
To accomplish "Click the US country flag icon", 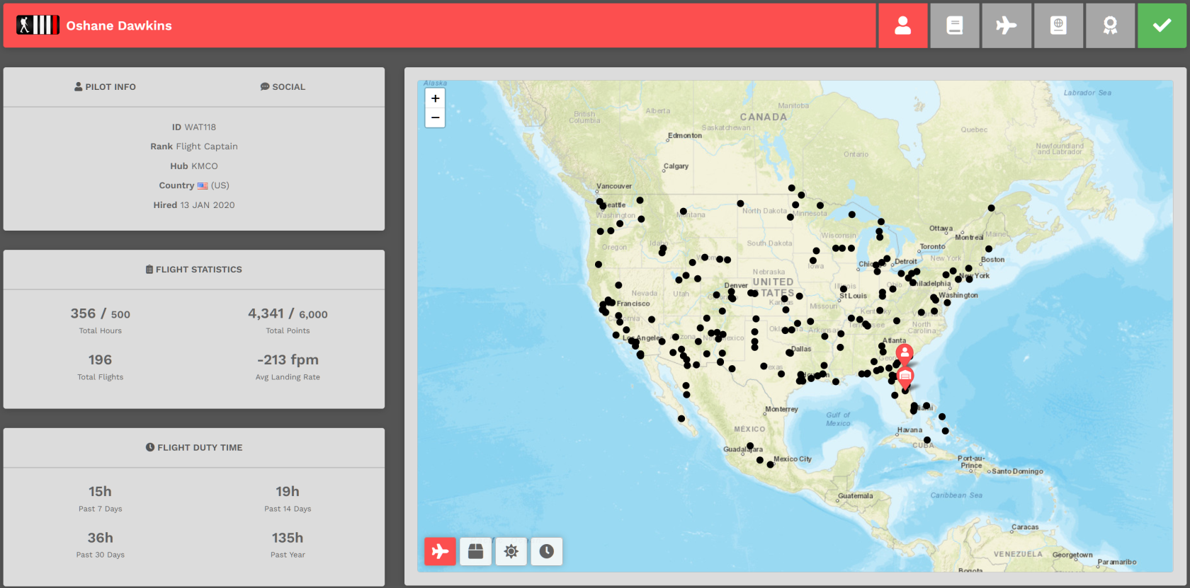I will 203,186.
